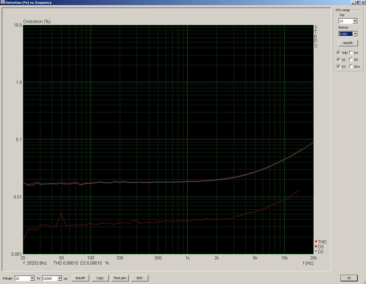
Task: Click the red THD legend marker
Action: [x=316, y=242]
